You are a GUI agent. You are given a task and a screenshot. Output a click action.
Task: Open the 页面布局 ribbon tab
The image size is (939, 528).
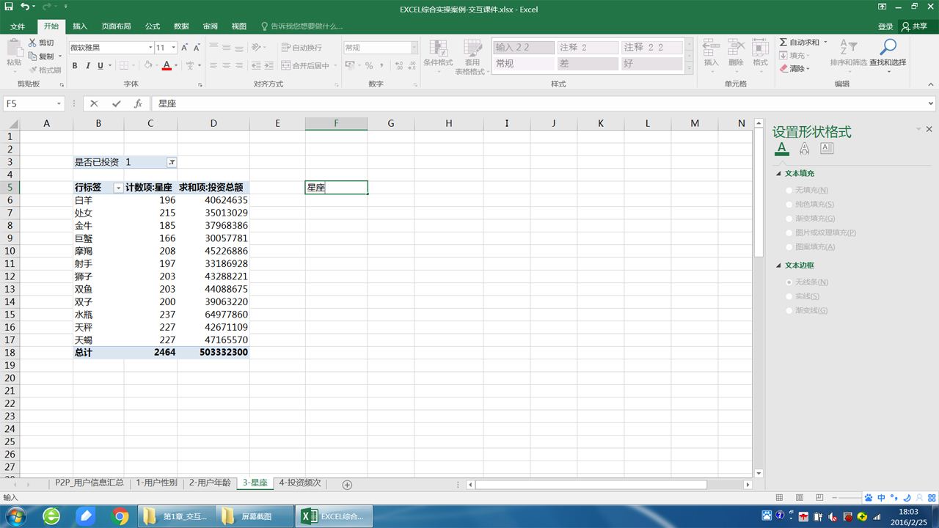[x=116, y=26]
